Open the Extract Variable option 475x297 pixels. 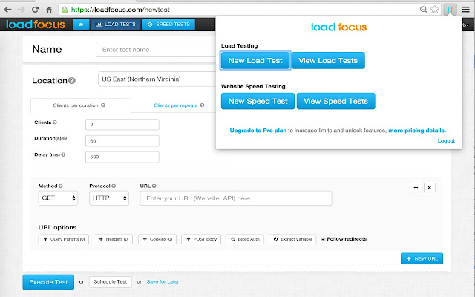[x=292, y=239]
